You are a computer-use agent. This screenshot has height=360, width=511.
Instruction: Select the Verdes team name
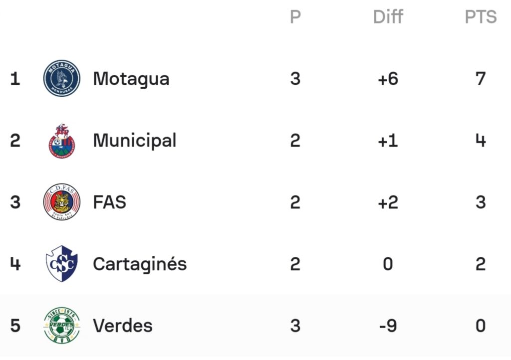tap(123, 326)
